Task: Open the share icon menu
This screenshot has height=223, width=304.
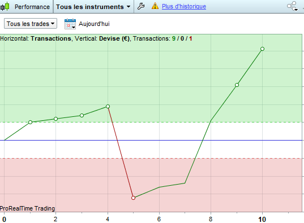Action: pos(292,6)
